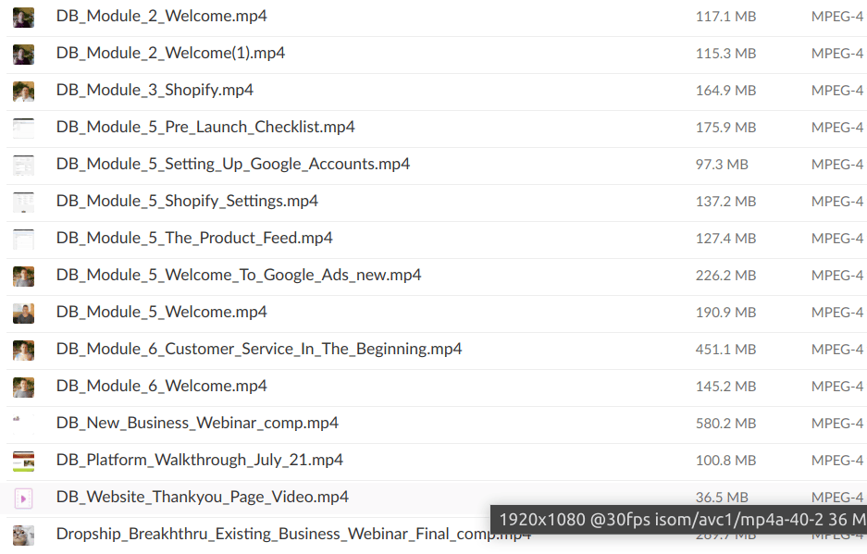The width and height of the screenshot is (867, 554).
Task: Select DB_Module_5_Shopify_Settings.mp4 in the list
Action: point(187,202)
